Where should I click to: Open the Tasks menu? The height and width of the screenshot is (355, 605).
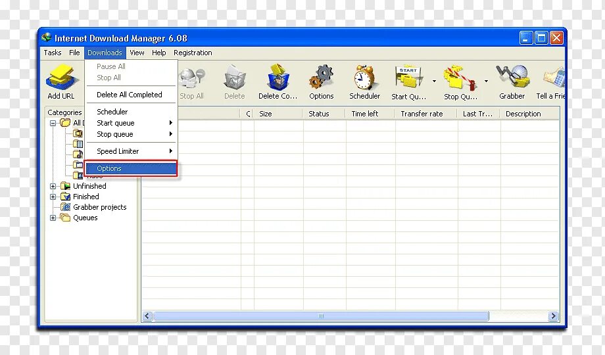click(x=53, y=53)
